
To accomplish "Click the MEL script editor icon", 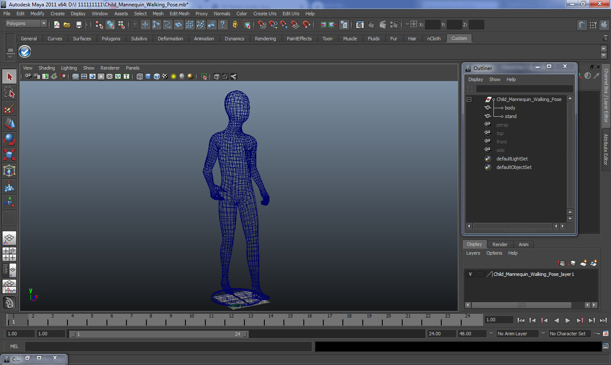I will pos(605,346).
